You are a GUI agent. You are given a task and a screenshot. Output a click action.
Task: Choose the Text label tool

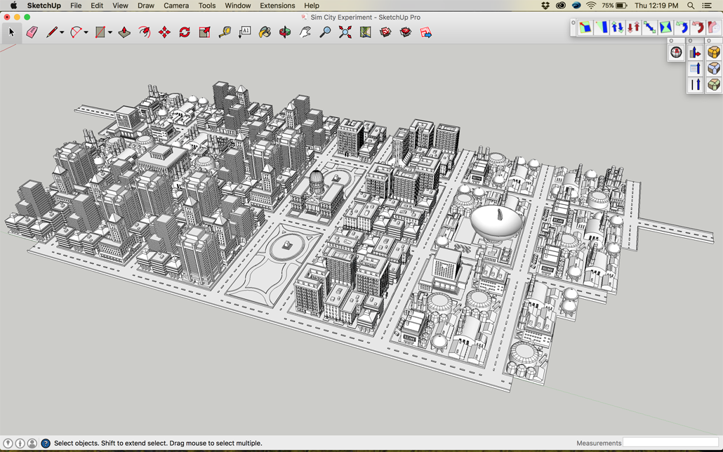click(244, 32)
